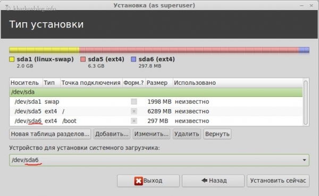Select the /dev/sda1 row
Image resolution: width=319 pixels, height=196 pixels.
pos(156,102)
